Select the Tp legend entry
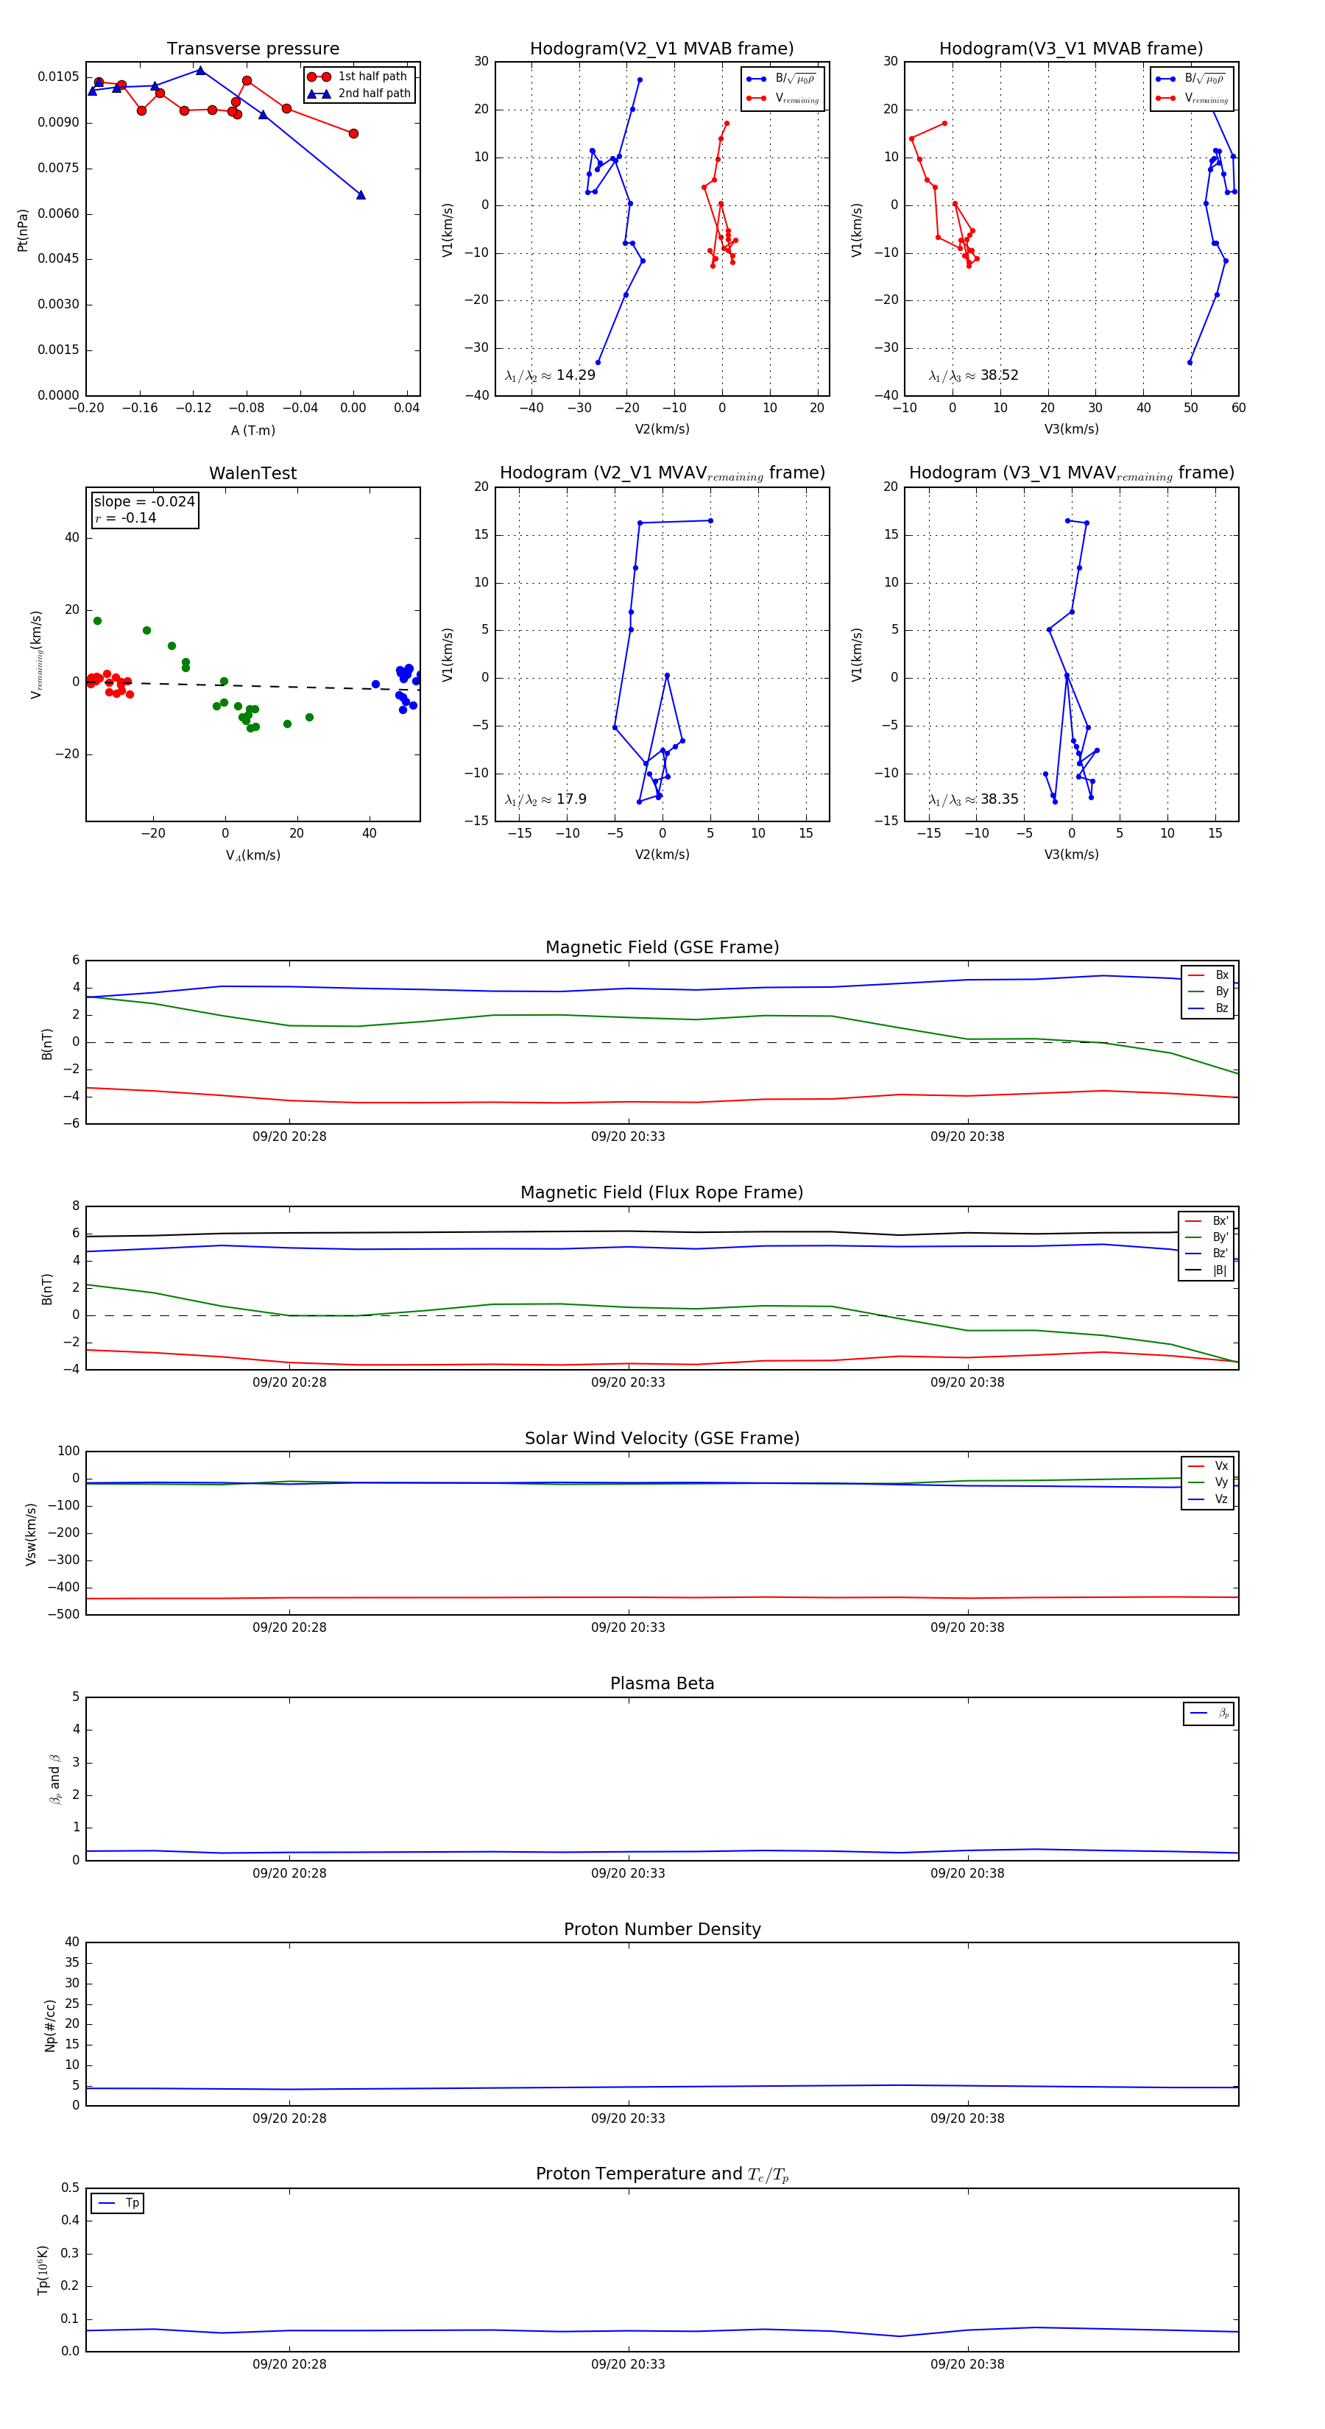 coord(119,2204)
